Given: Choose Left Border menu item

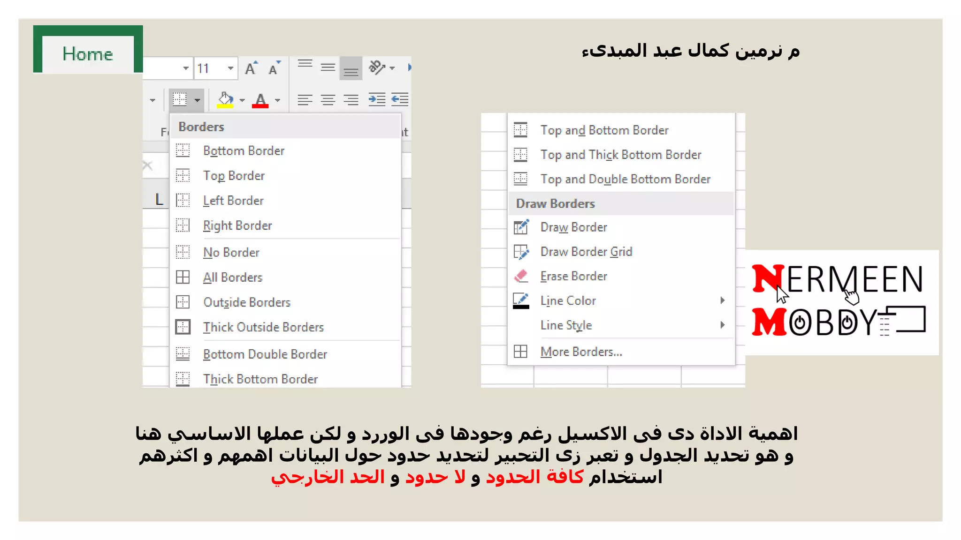Looking at the screenshot, I should tap(286, 200).
